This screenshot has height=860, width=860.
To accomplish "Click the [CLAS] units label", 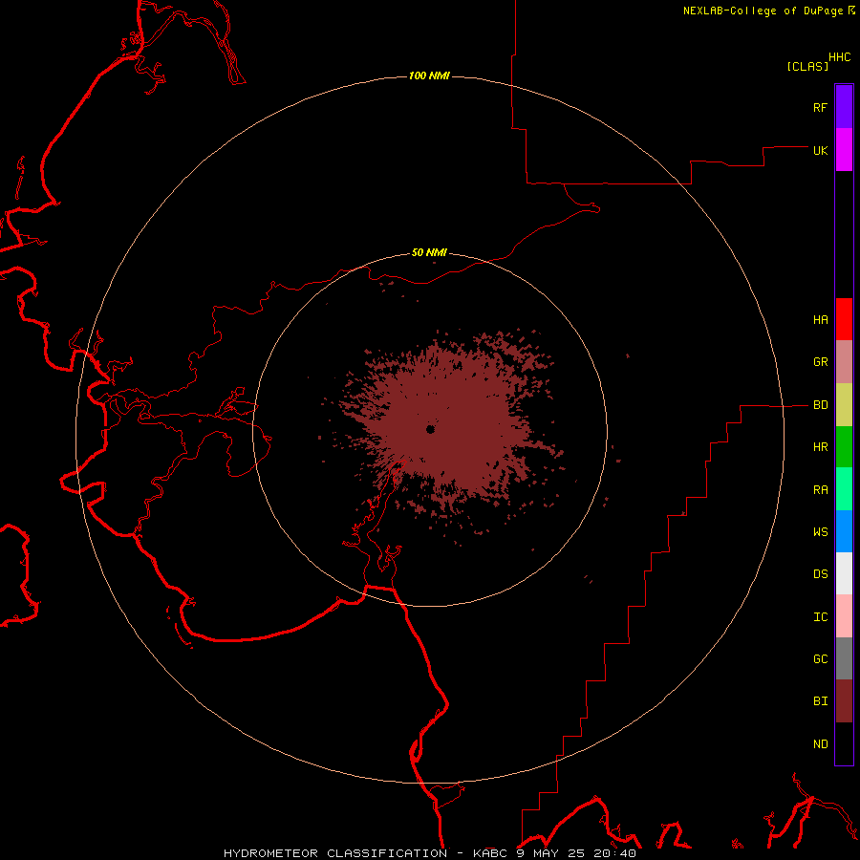I will [807, 66].
